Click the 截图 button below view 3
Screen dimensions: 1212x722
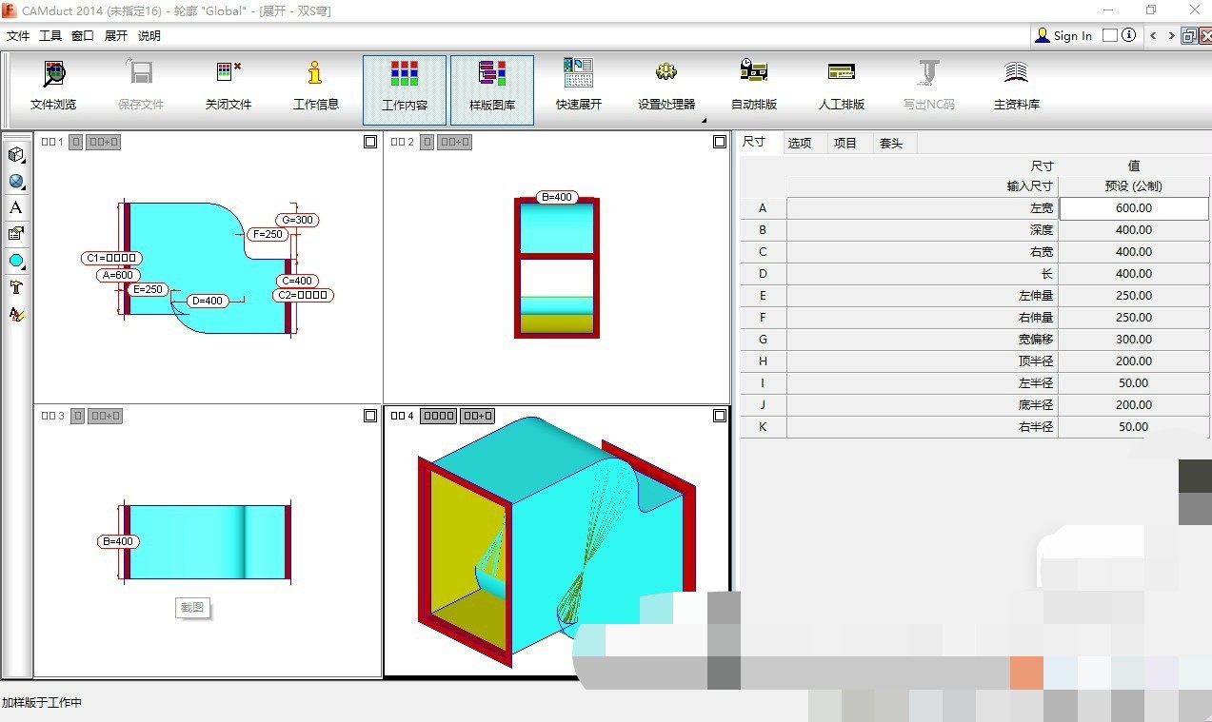pyautogui.click(x=192, y=607)
